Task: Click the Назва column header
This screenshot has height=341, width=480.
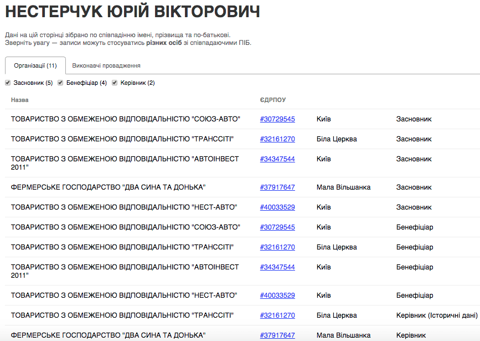Action: [x=19, y=100]
